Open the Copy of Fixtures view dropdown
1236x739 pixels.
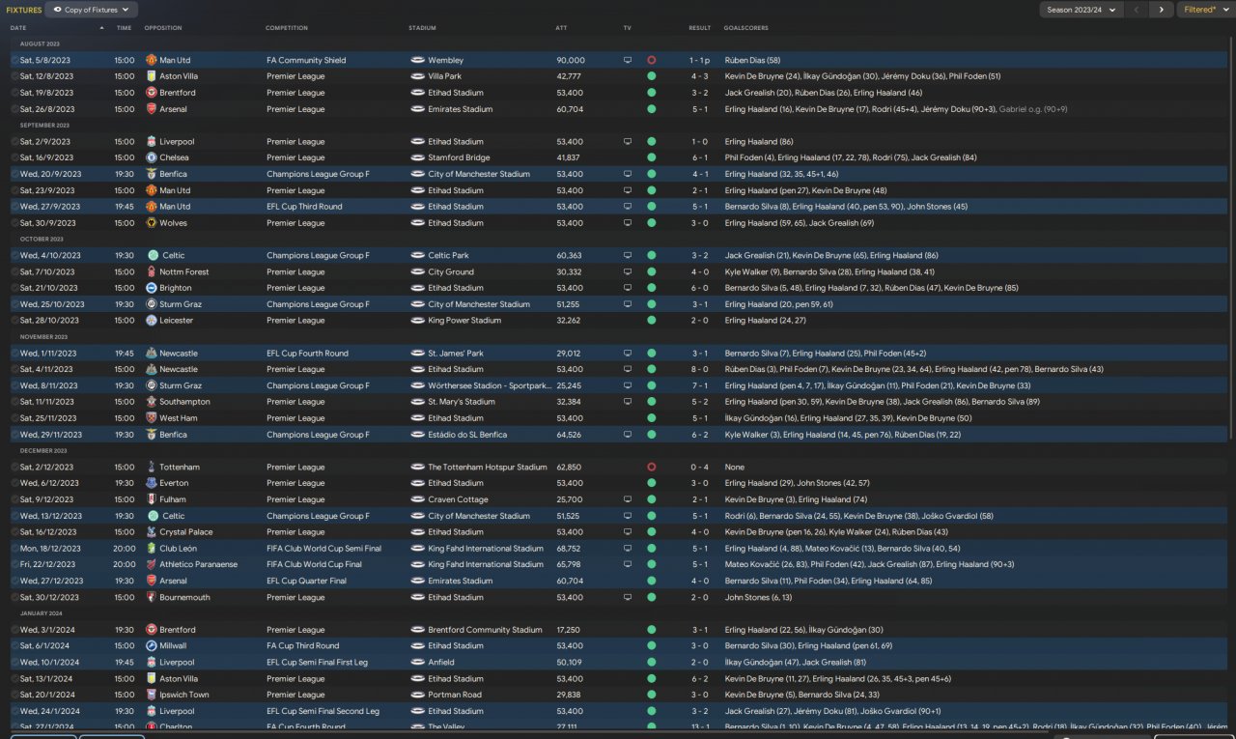pos(92,10)
